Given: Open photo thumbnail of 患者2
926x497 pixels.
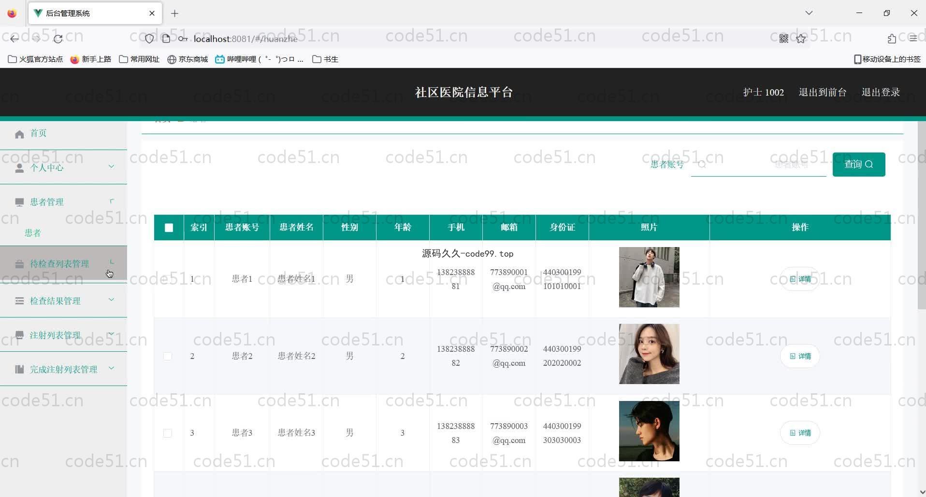Looking at the screenshot, I should 649,354.
